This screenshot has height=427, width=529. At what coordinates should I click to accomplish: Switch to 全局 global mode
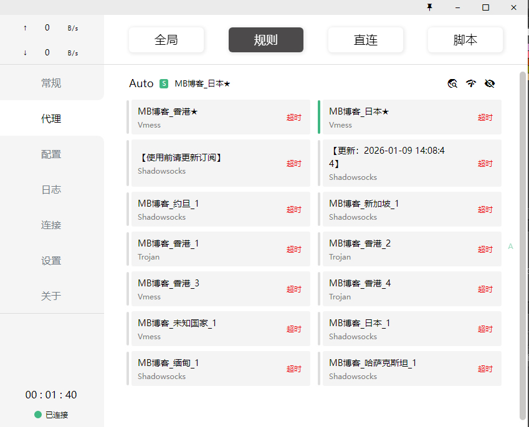(166, 40)
